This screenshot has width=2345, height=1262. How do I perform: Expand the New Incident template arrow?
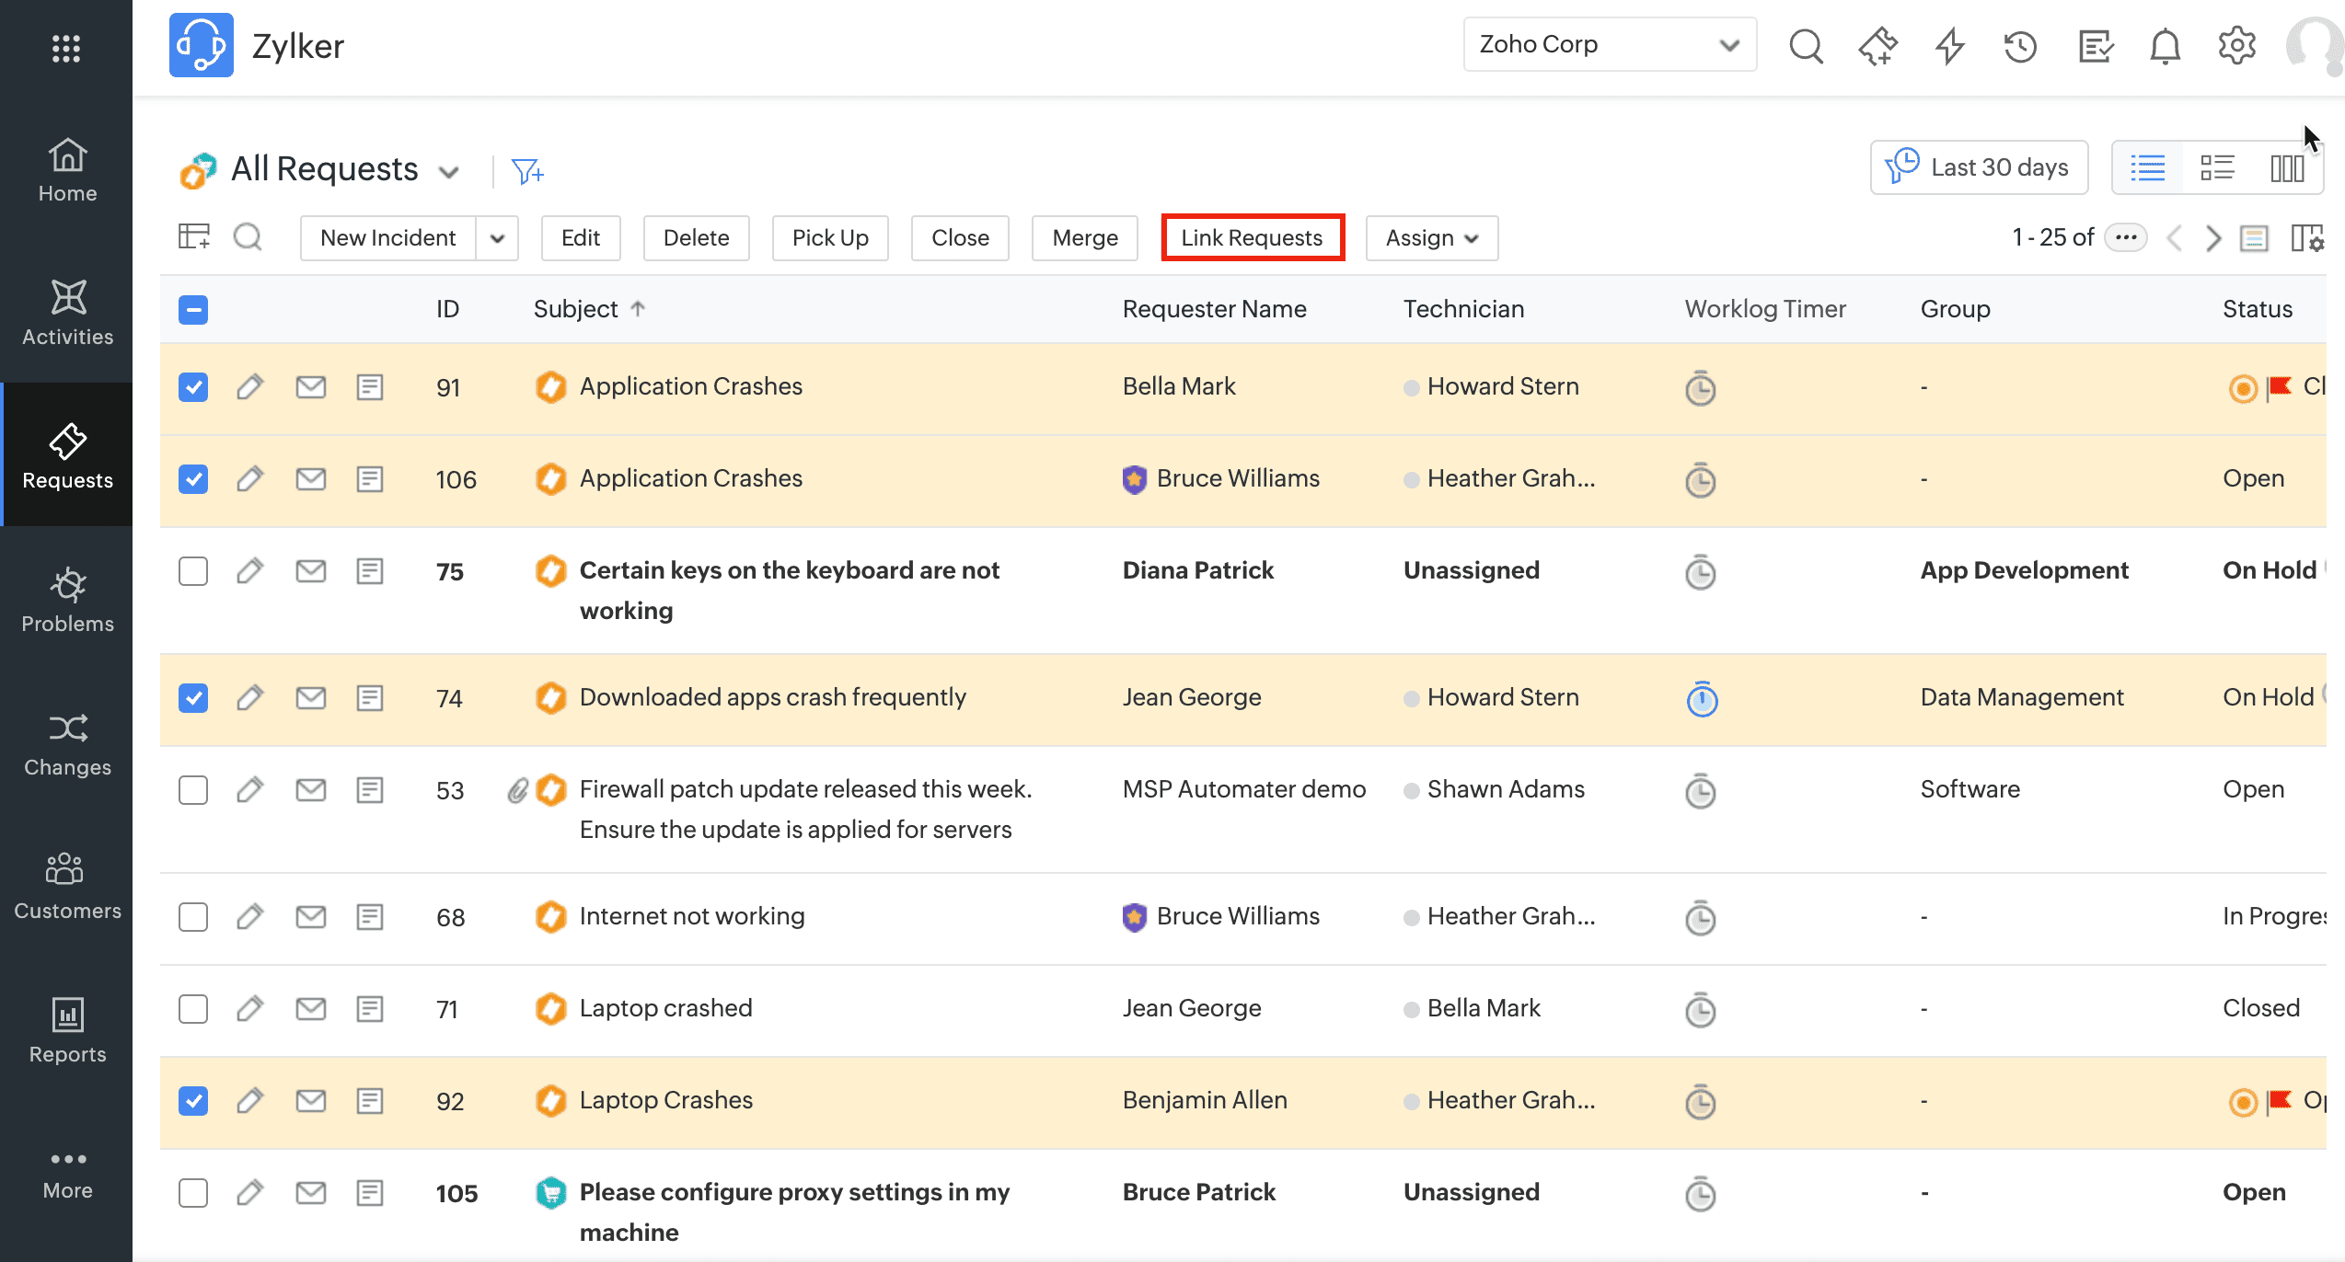pyautogui.click(x=498, y=238)
